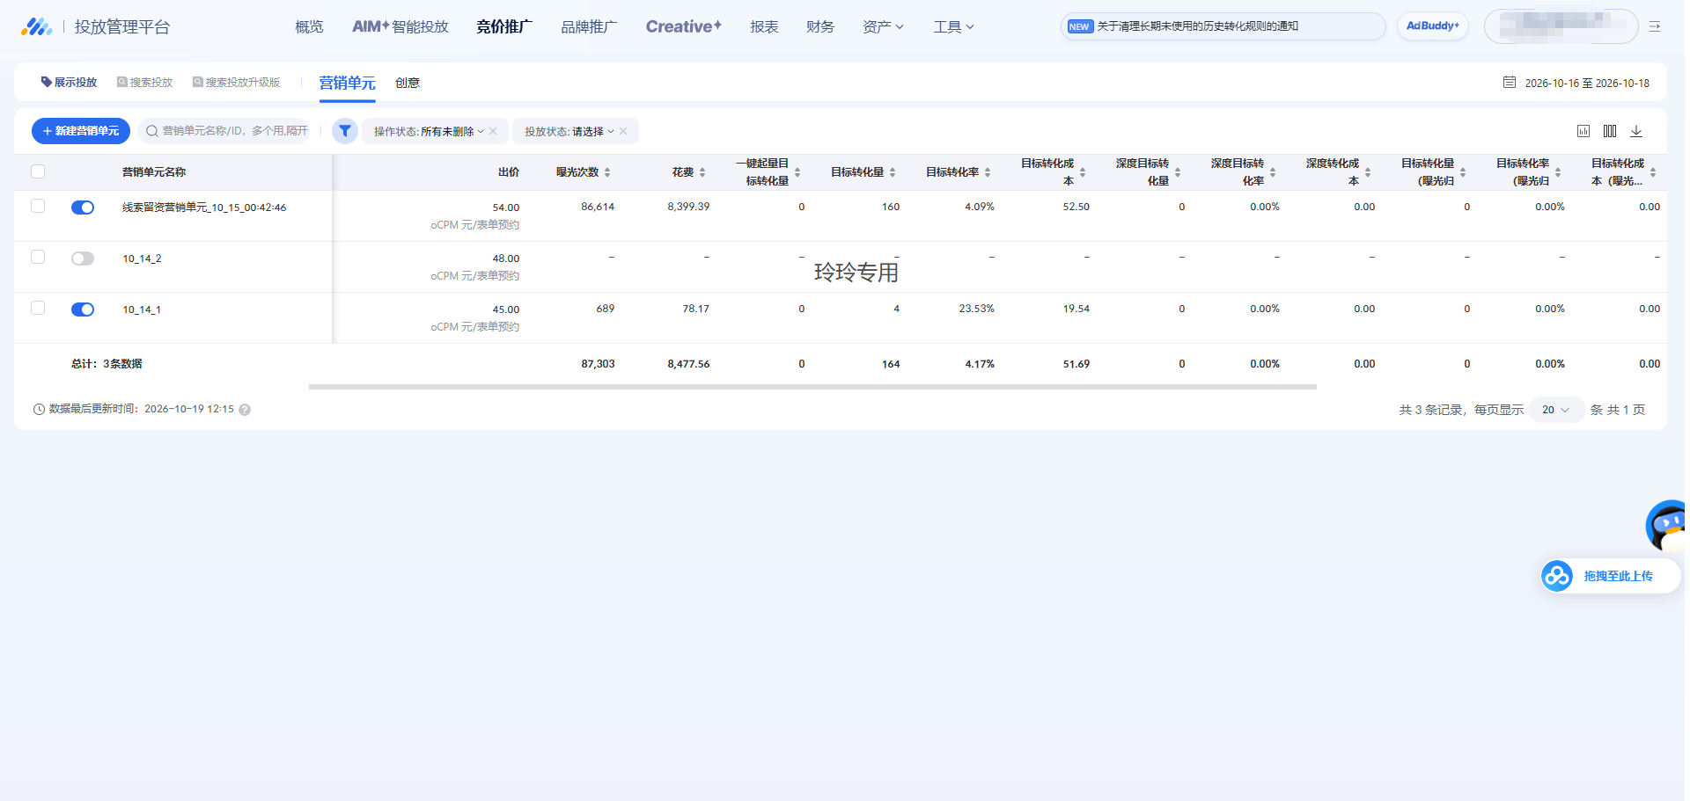
Task: Click the 营销单元名称/ID search field
Action: tap(224, 131)
